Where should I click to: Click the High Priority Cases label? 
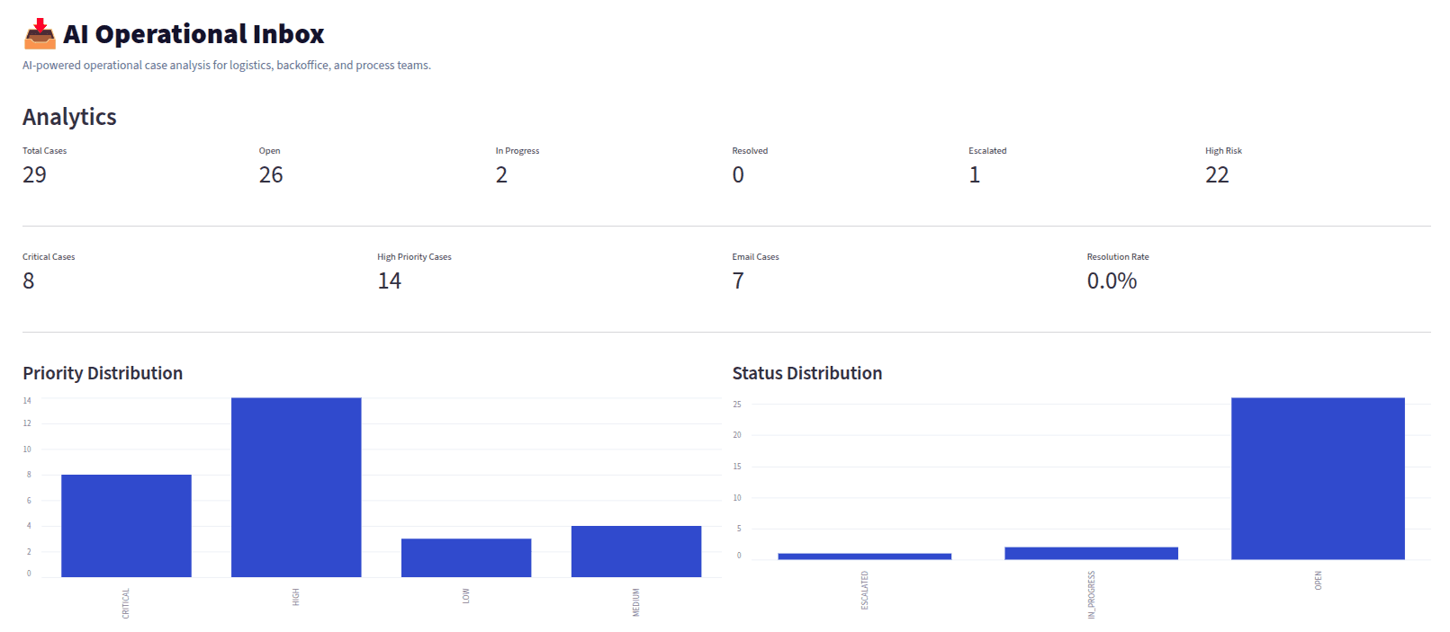pos(414,257)
